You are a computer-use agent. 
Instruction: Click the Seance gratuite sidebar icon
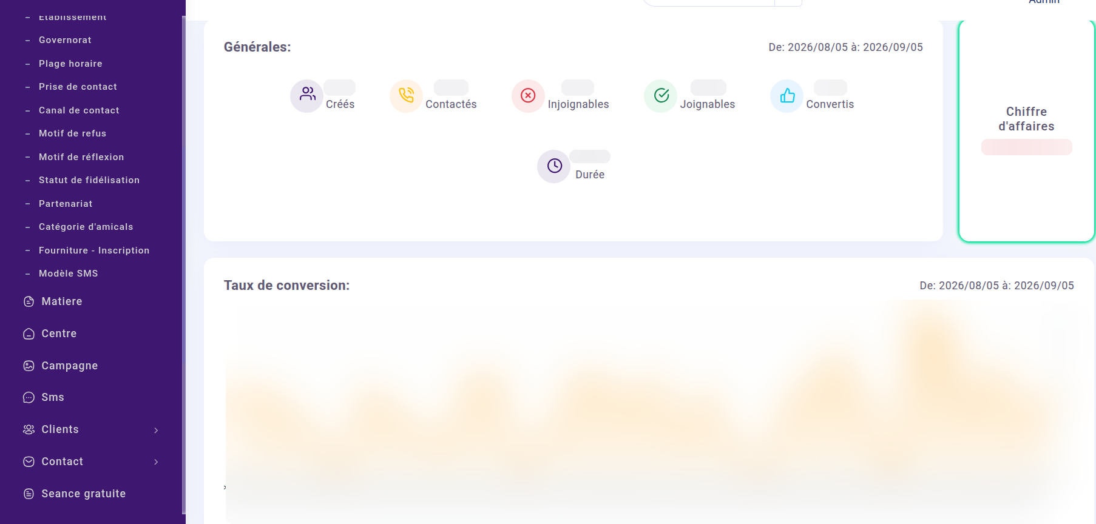coord(29,494)
